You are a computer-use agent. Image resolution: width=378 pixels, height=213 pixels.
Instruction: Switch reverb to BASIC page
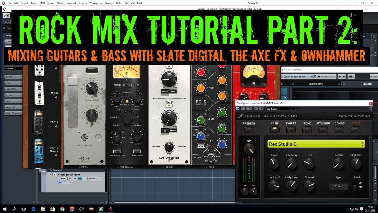pyautogui.click(x=275, y=129)
